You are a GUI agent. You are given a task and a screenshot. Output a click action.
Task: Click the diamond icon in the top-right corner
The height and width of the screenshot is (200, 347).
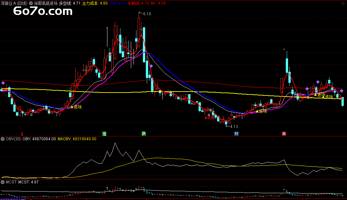(x=343, y=3)
